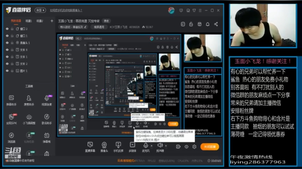Expand the 美型 beauty options pill
Viewport: 302px width, 169px height.
tap(40, 10)
